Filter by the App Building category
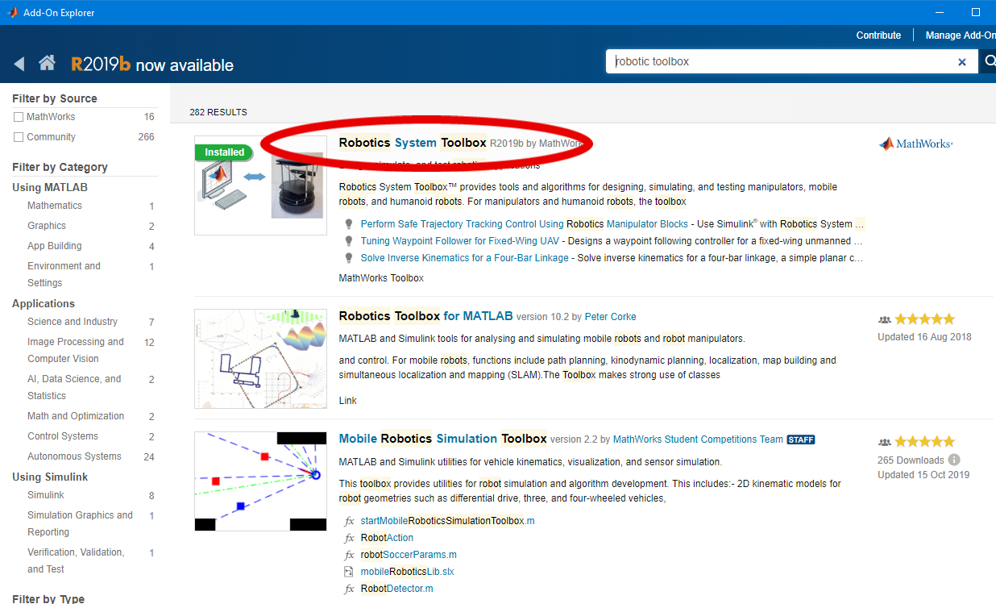This screenshot has height=604, width=996. [x=55, y=246]
